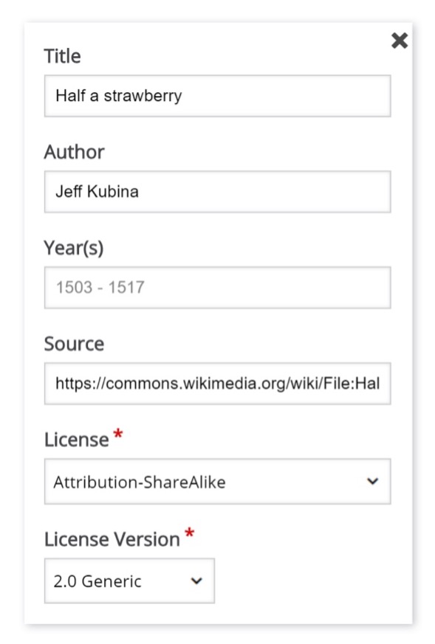435x644 pixels.
Task: Select the Year(s) input box
Action: click(x=217, y=288)
